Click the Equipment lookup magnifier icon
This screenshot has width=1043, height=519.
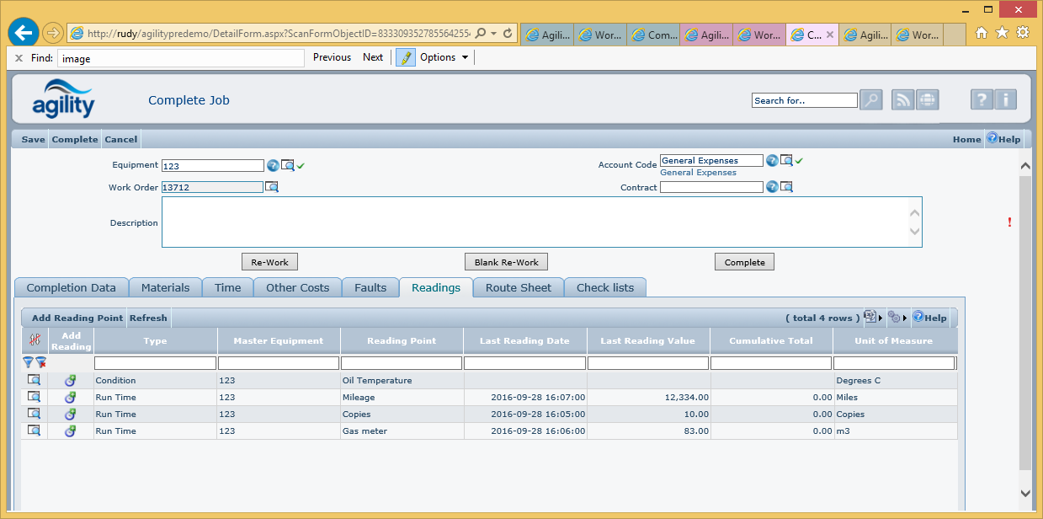[x=288, y=165]
